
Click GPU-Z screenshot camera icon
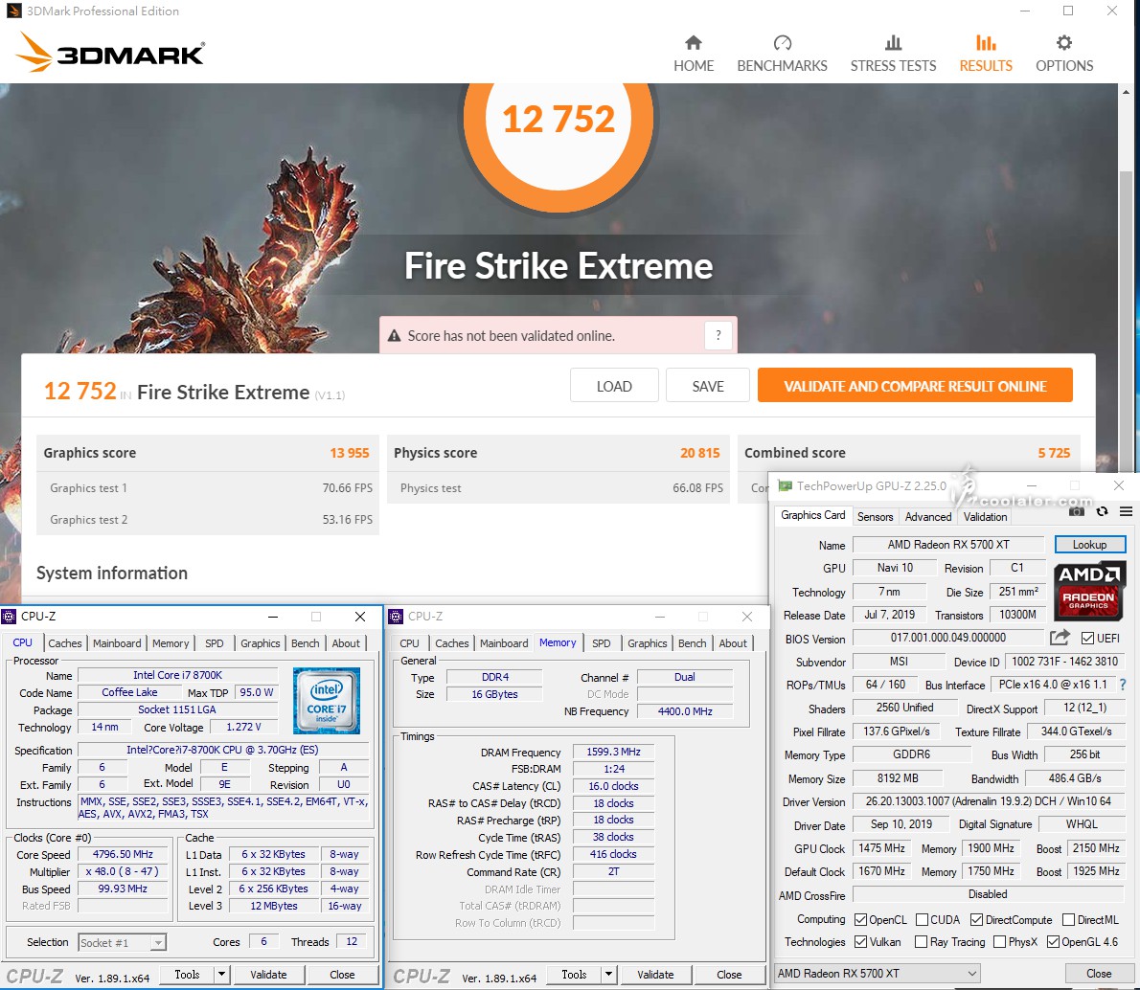(x=1077, y=511)
